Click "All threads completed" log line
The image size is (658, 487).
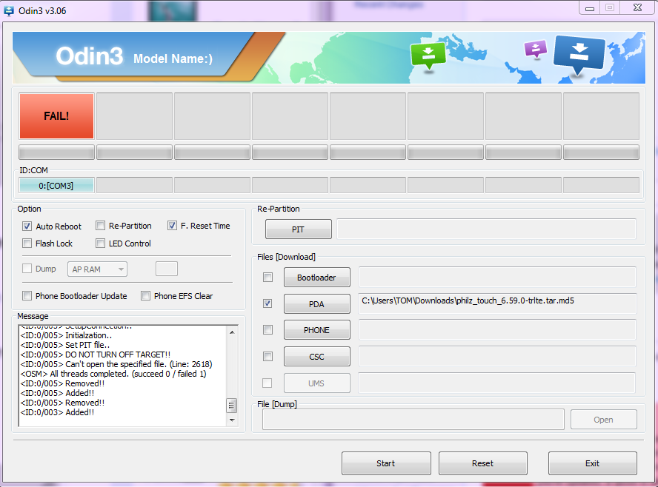[113, 374]
